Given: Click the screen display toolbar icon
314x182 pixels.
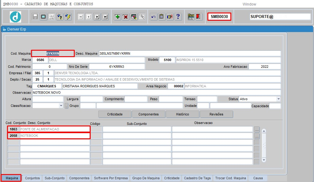Looking at the screenshot, I should pyautogui.click(x=43, y=16).
